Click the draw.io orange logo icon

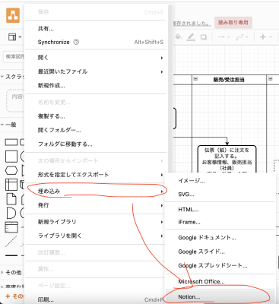[x=13, y=16]
